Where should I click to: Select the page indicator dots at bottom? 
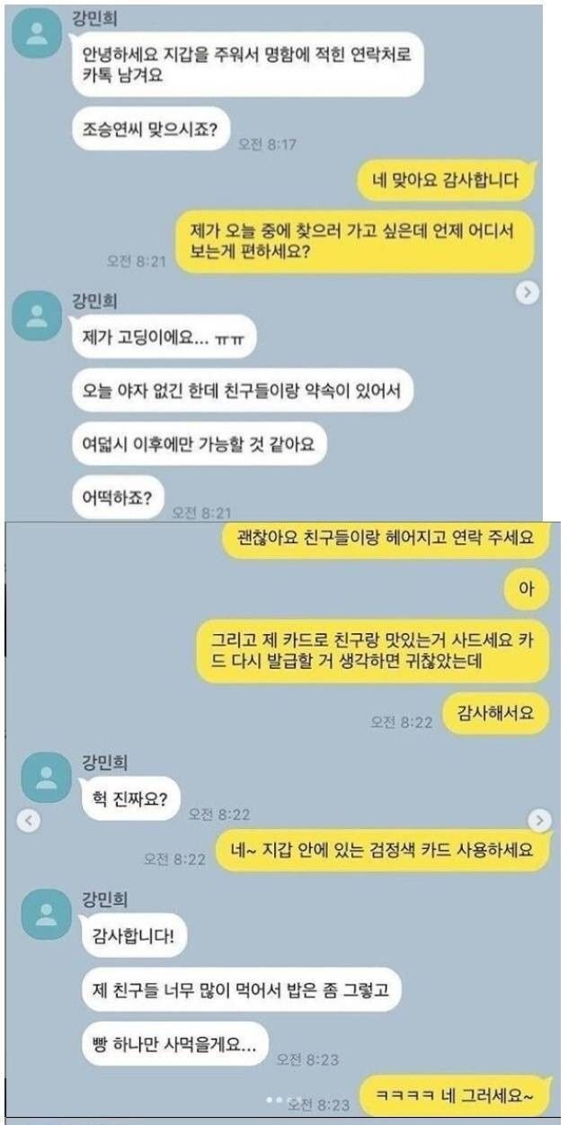[274, 1100]
